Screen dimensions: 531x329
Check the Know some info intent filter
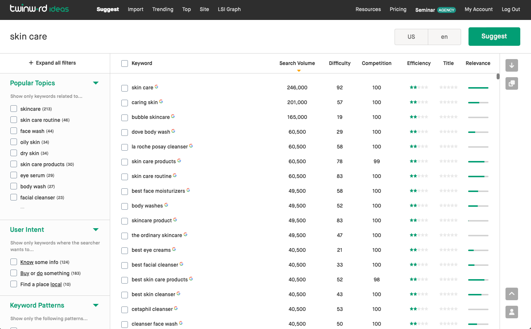pos(14,262)
